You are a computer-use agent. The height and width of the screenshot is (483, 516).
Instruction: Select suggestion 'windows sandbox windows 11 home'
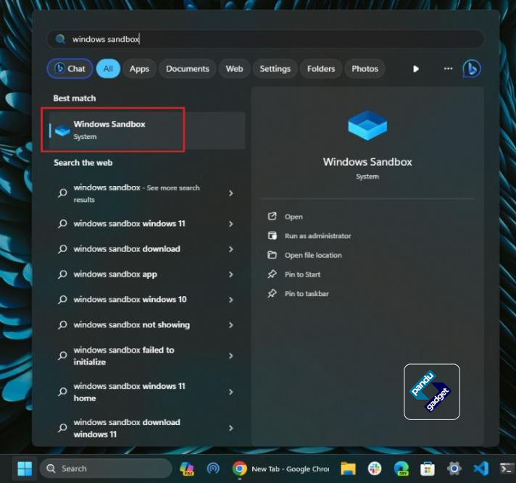point(129,392)
